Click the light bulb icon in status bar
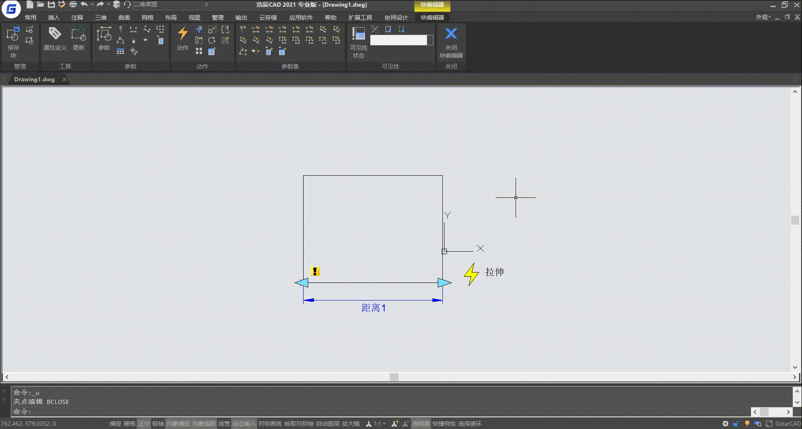 click(747, 424)
